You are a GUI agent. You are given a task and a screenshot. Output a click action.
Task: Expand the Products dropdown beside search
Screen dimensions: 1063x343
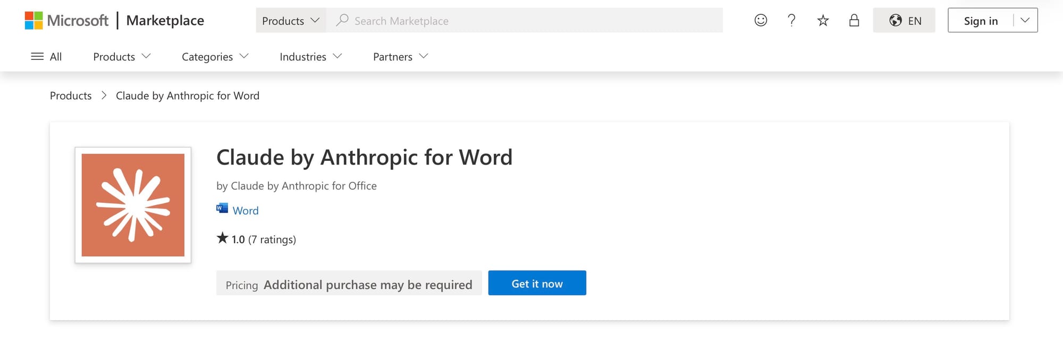[x=291, y=20]
